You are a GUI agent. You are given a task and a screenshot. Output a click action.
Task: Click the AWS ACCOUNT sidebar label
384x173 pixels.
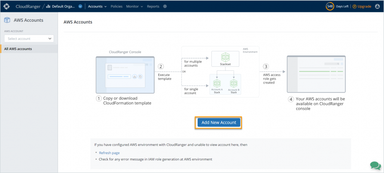pos(14,31)
